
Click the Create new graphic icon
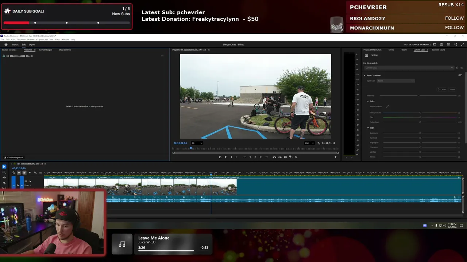click(5, 158)
